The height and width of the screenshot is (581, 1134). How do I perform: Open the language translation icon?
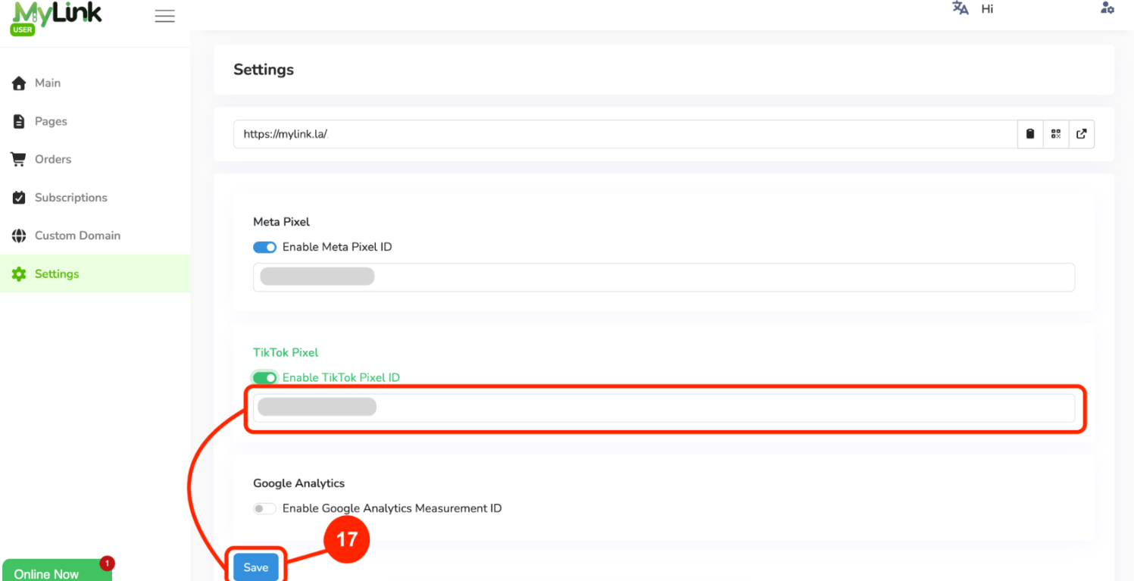click(x=960, y=8)
